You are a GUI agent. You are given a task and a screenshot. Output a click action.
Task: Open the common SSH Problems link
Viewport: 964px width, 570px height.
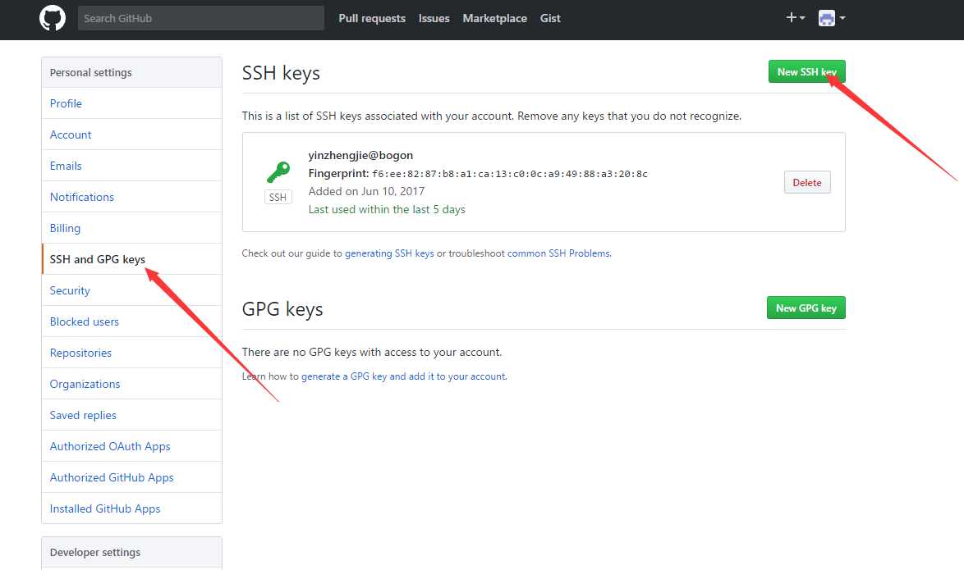point(559,253)
